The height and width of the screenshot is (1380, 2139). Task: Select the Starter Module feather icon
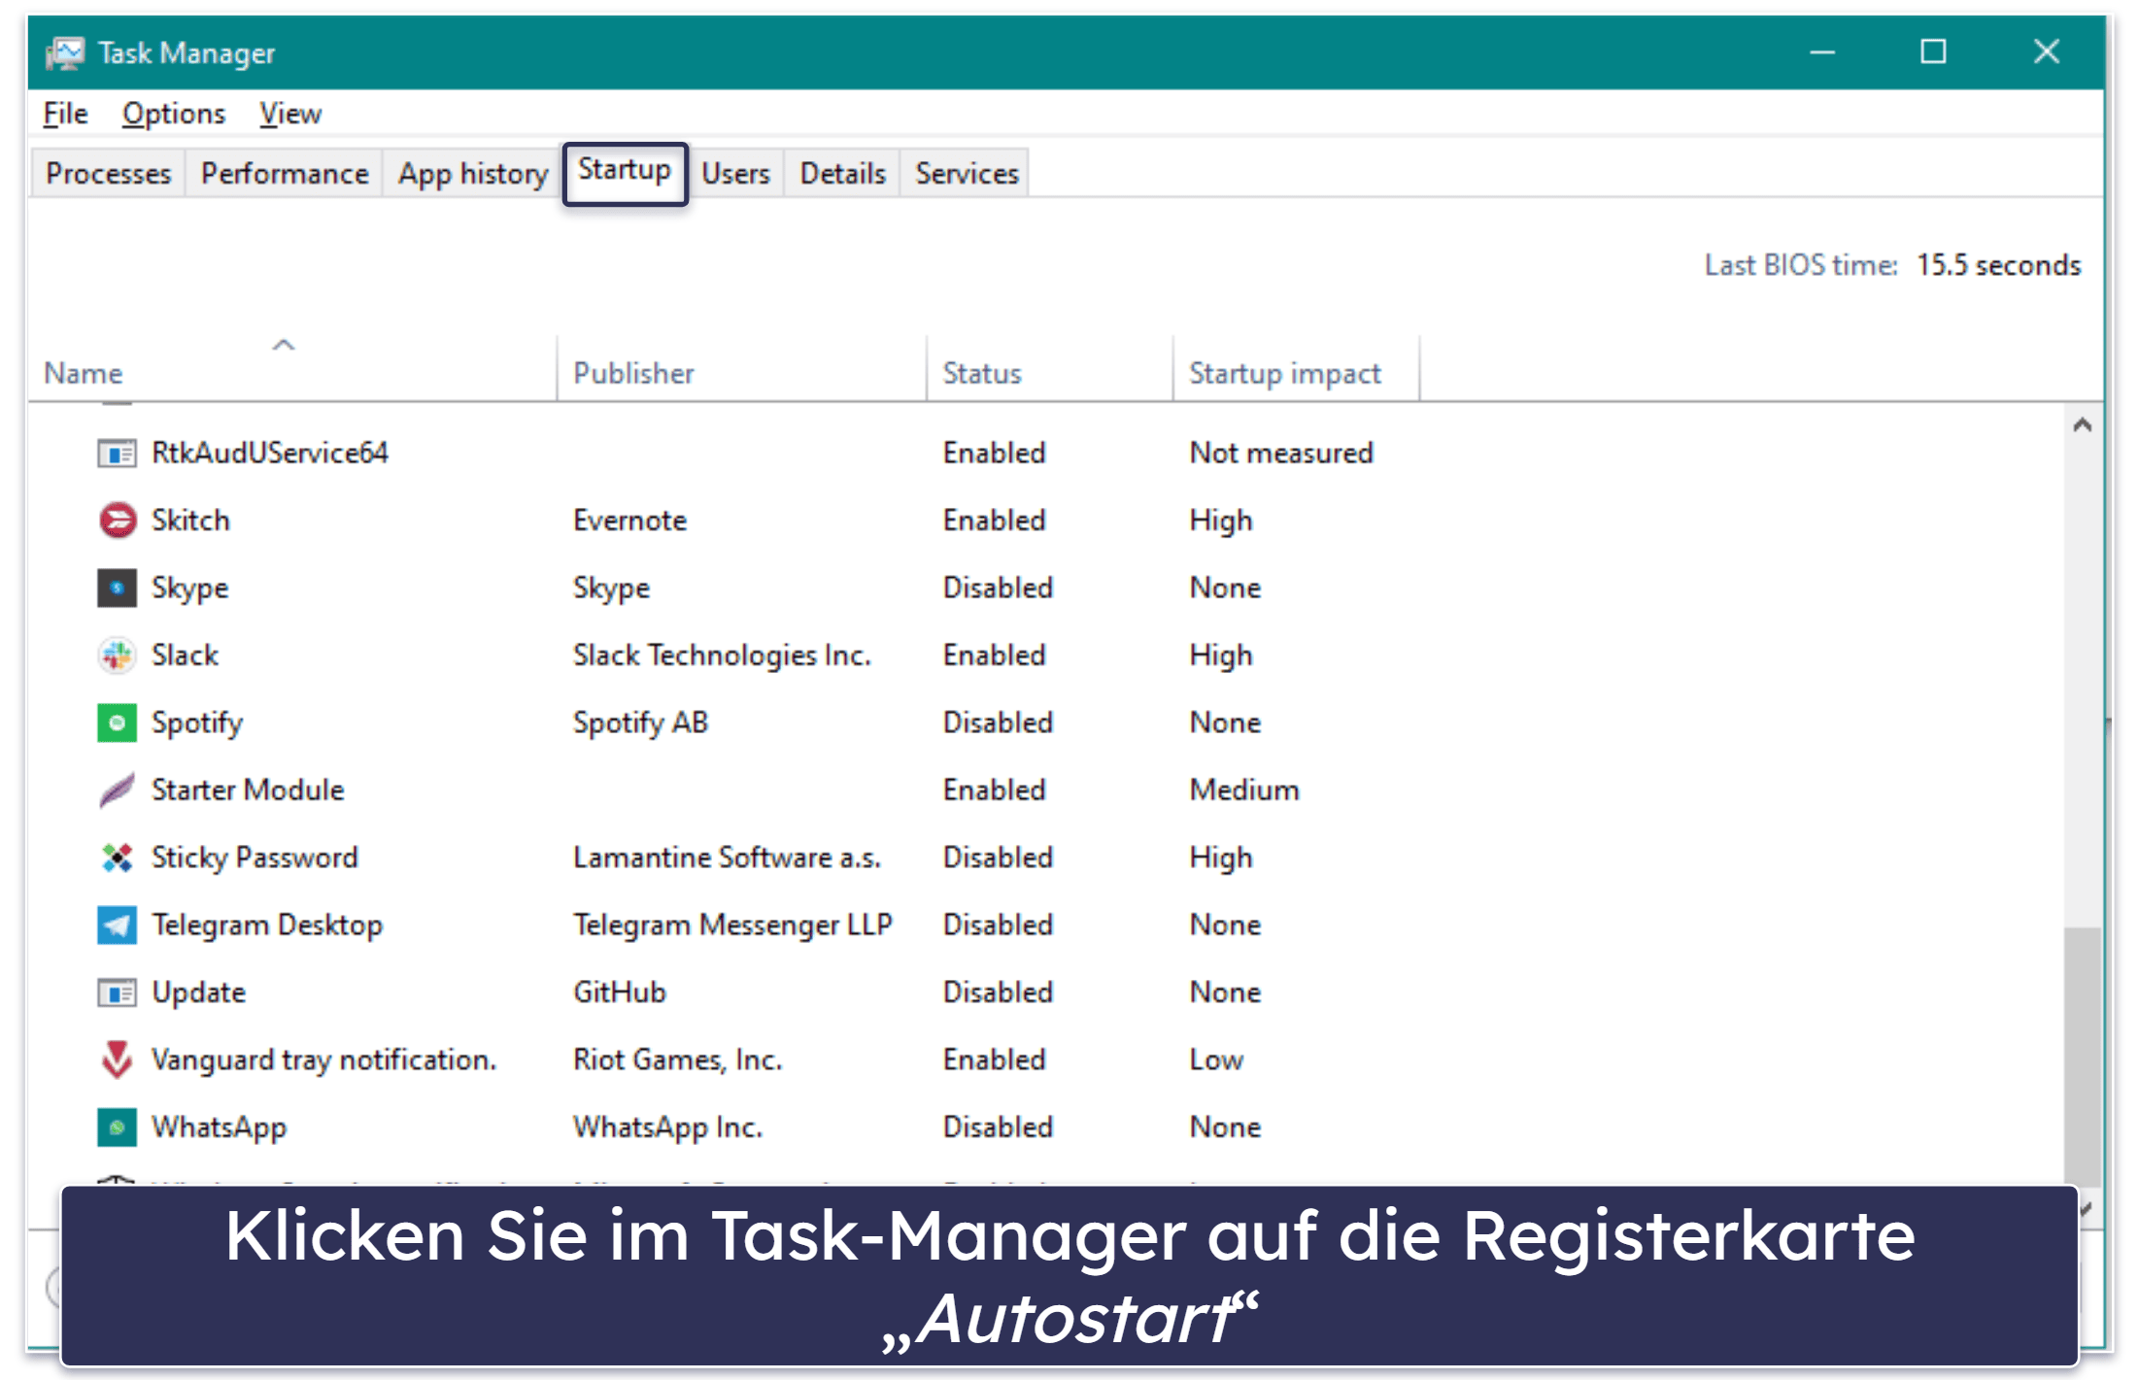click(x=117, y=791)
